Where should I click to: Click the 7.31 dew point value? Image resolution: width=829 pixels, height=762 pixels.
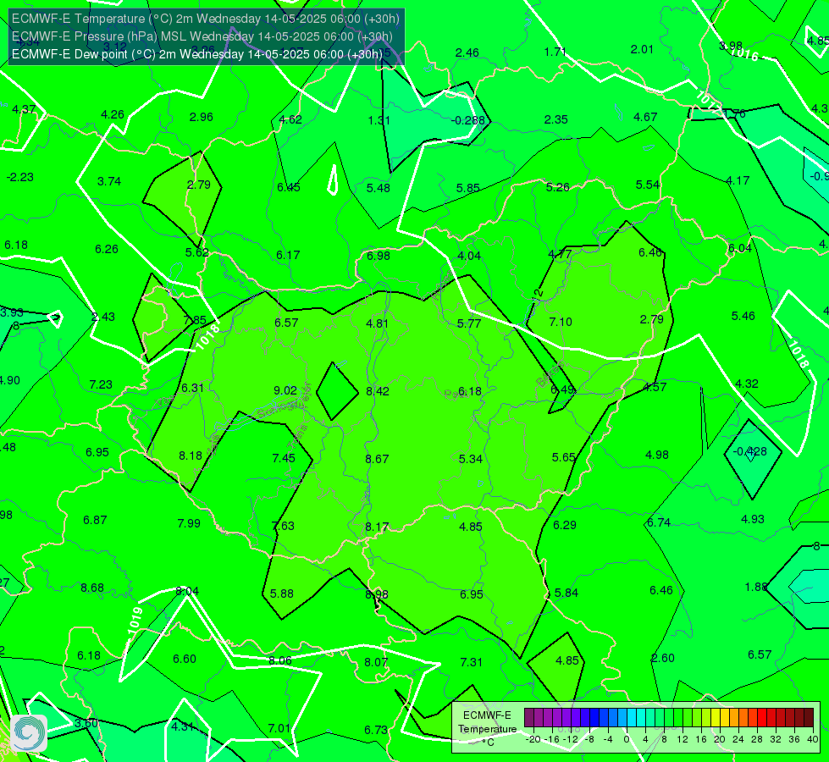(x=471, y=662)
